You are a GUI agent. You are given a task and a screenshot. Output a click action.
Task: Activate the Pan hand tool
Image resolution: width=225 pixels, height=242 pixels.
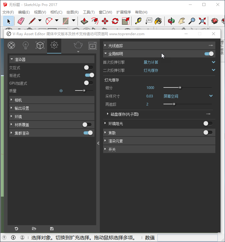tap(182, 21)
